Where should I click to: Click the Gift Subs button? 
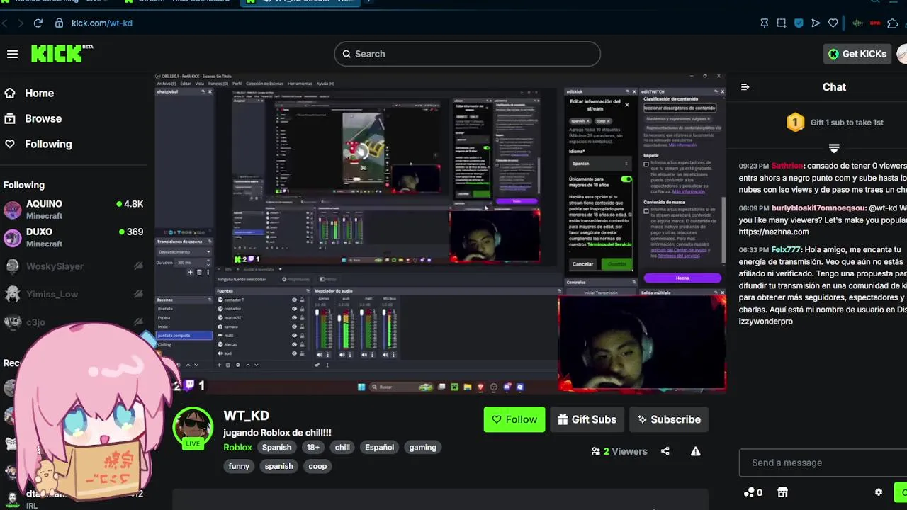pos(587,419)
